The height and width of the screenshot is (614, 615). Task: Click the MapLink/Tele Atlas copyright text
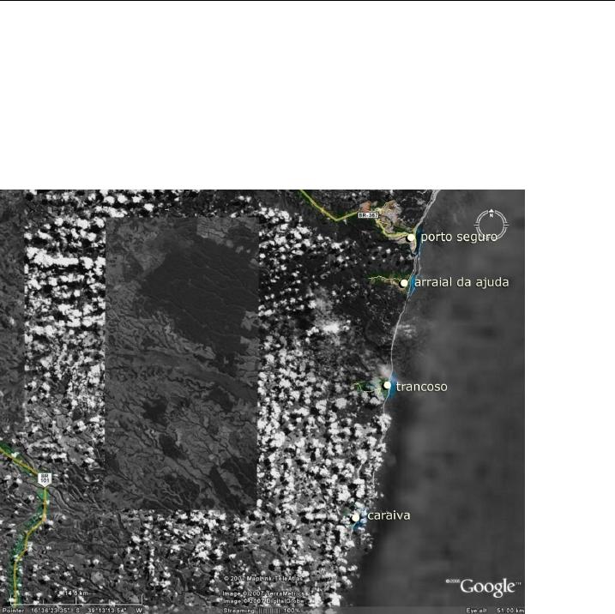click(256, 577)
